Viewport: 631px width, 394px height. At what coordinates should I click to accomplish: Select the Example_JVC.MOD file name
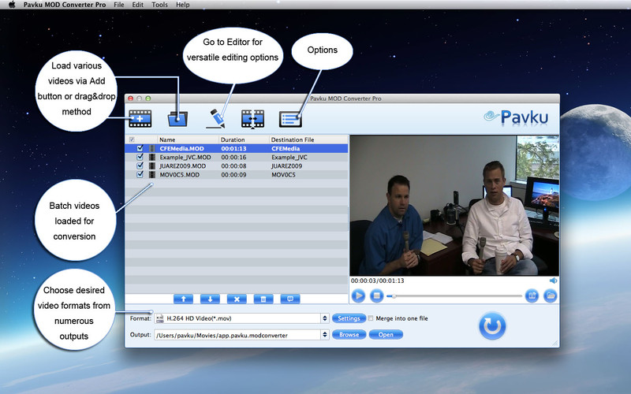[x=185, y=157]
